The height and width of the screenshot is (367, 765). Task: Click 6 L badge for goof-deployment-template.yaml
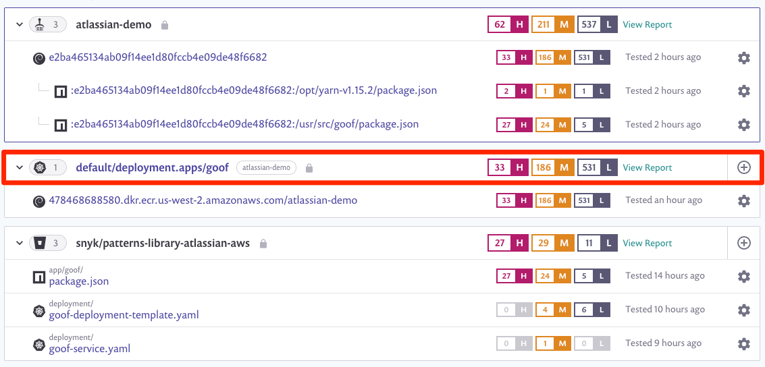coord(591,310)
